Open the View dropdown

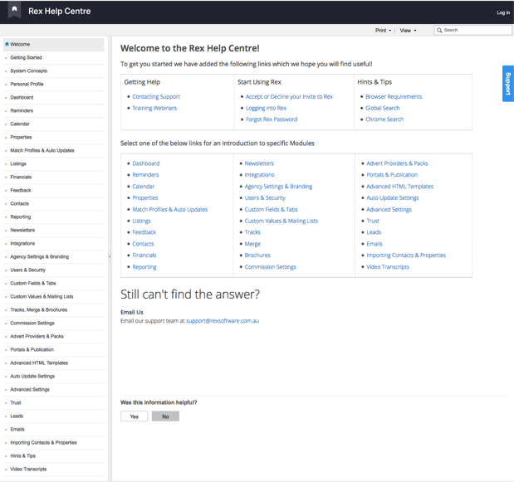click(408, 31)
